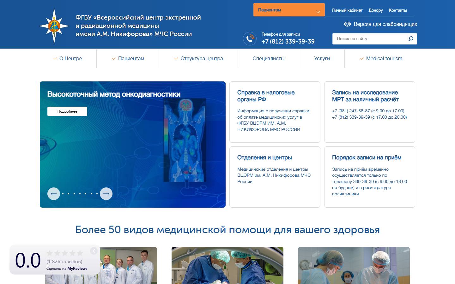Screen dimensions: 455x284
Task: Open the Запись на исследование МРТ card
Action: 370,112
